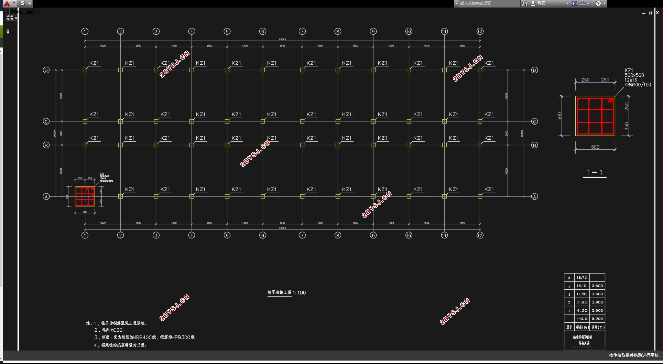
Task: Select the small red column section at grid A-1
Action: pos(85,196)
